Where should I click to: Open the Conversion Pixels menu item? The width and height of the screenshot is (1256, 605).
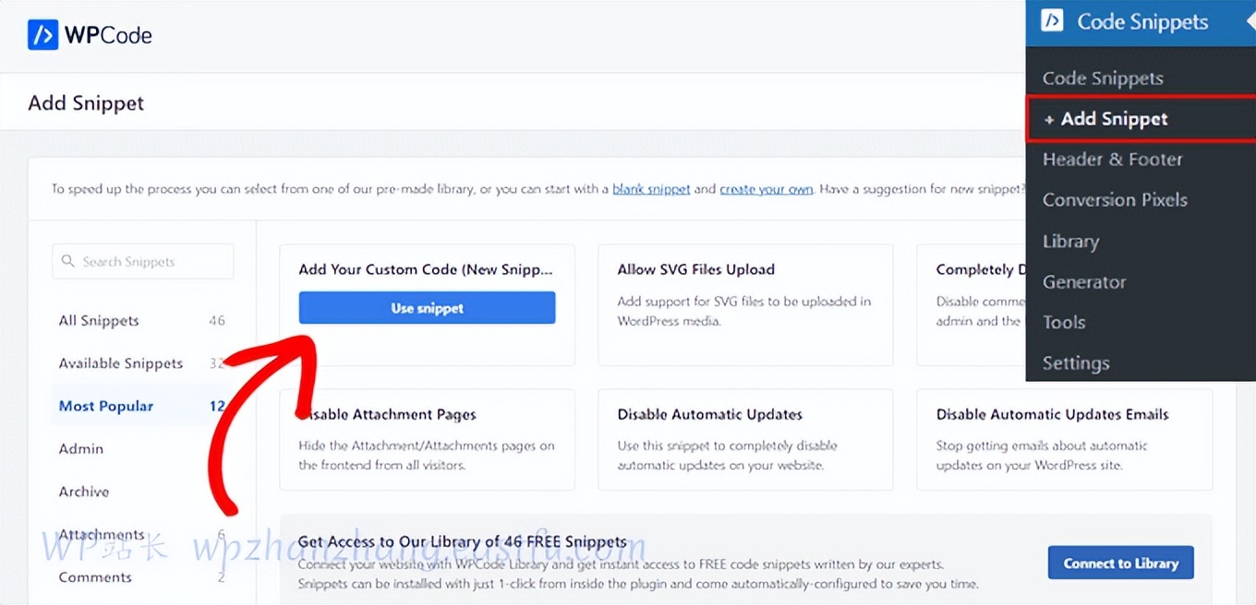point(1115,200)
